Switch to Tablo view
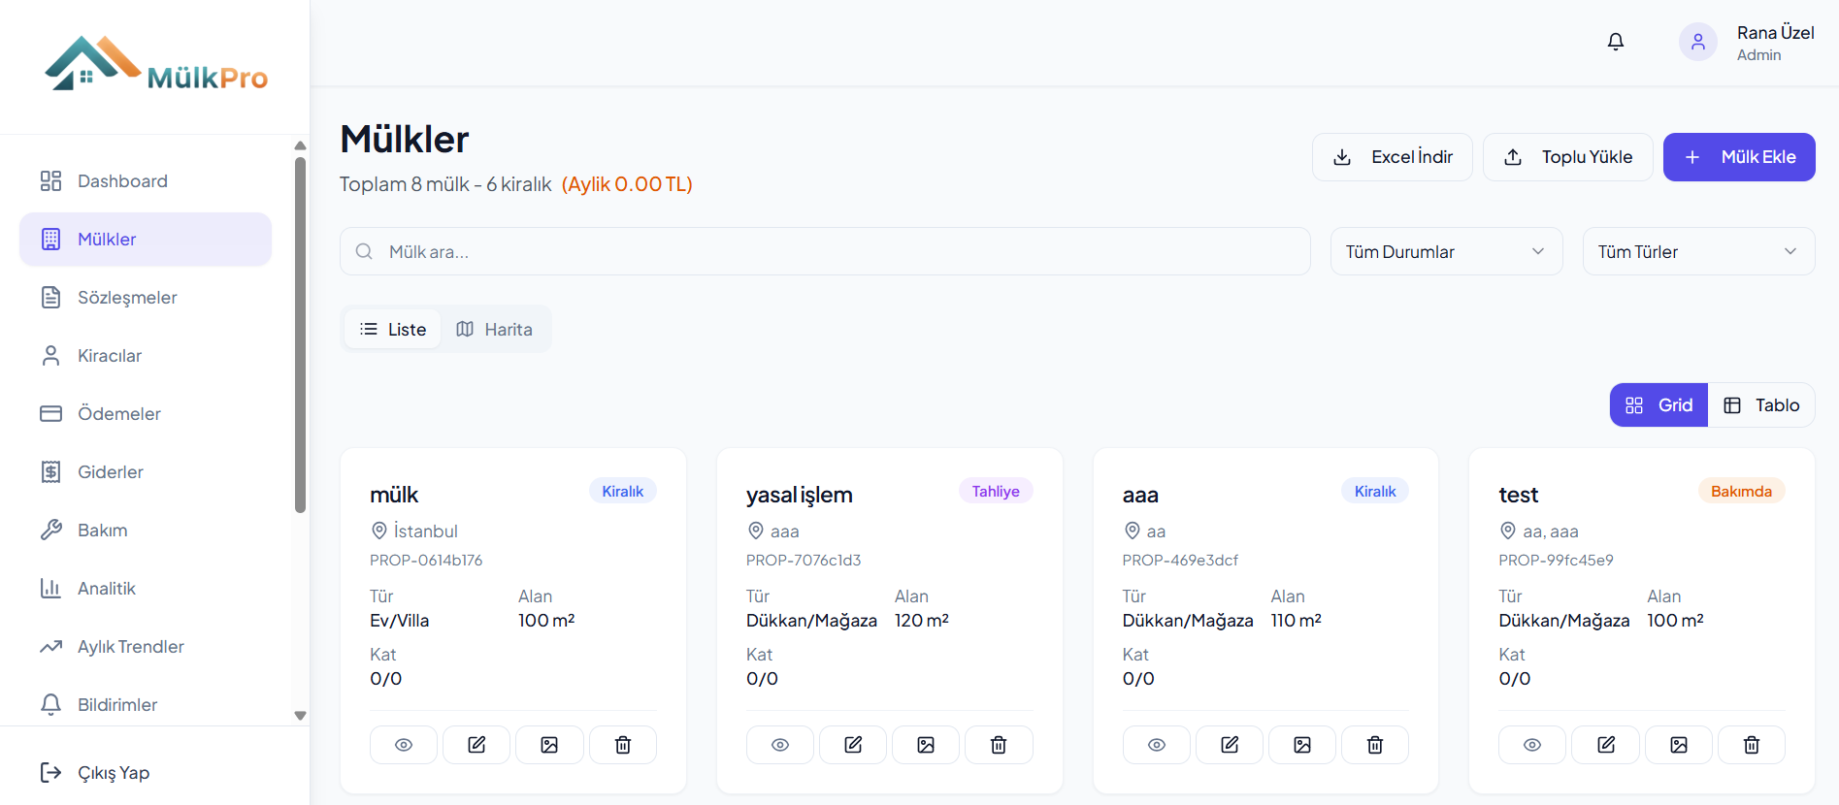 click(x=1761, y=405)
